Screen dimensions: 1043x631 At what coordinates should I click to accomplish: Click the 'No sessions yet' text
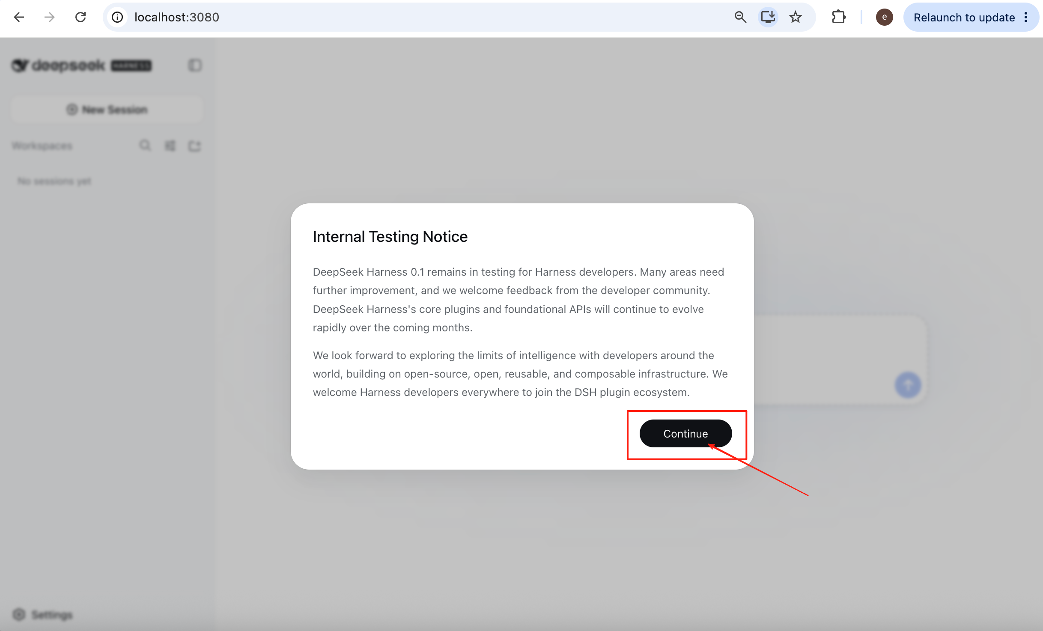pyautogui.click(x=54, y=181)
